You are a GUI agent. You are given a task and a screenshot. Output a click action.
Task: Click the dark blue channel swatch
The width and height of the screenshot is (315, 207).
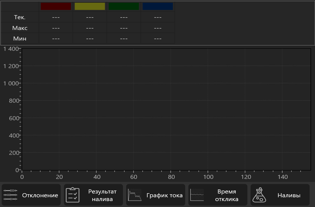[x=158, y=6]
